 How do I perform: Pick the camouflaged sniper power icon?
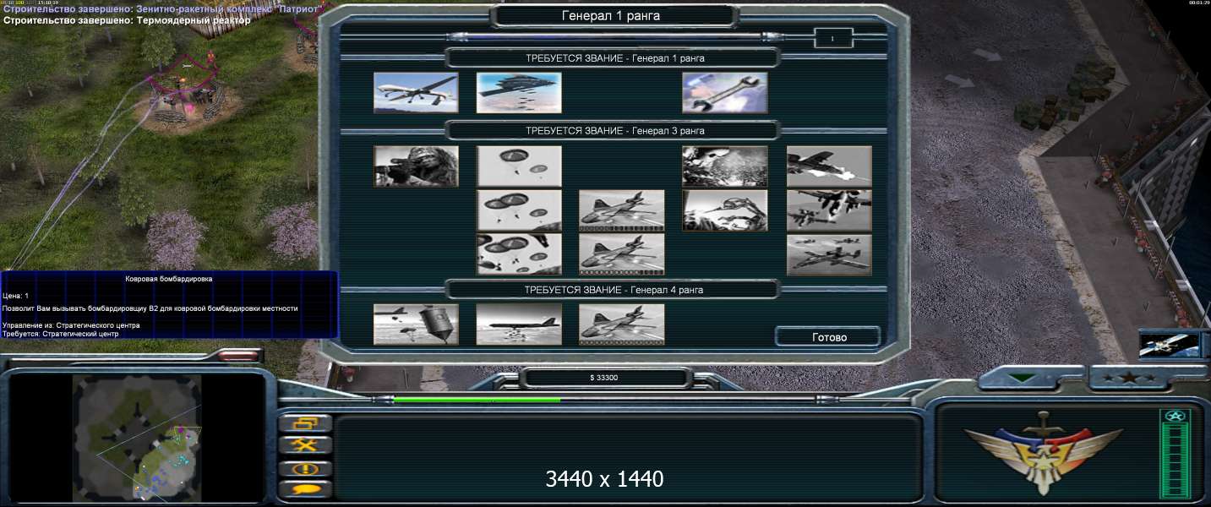tap(416, 166)
